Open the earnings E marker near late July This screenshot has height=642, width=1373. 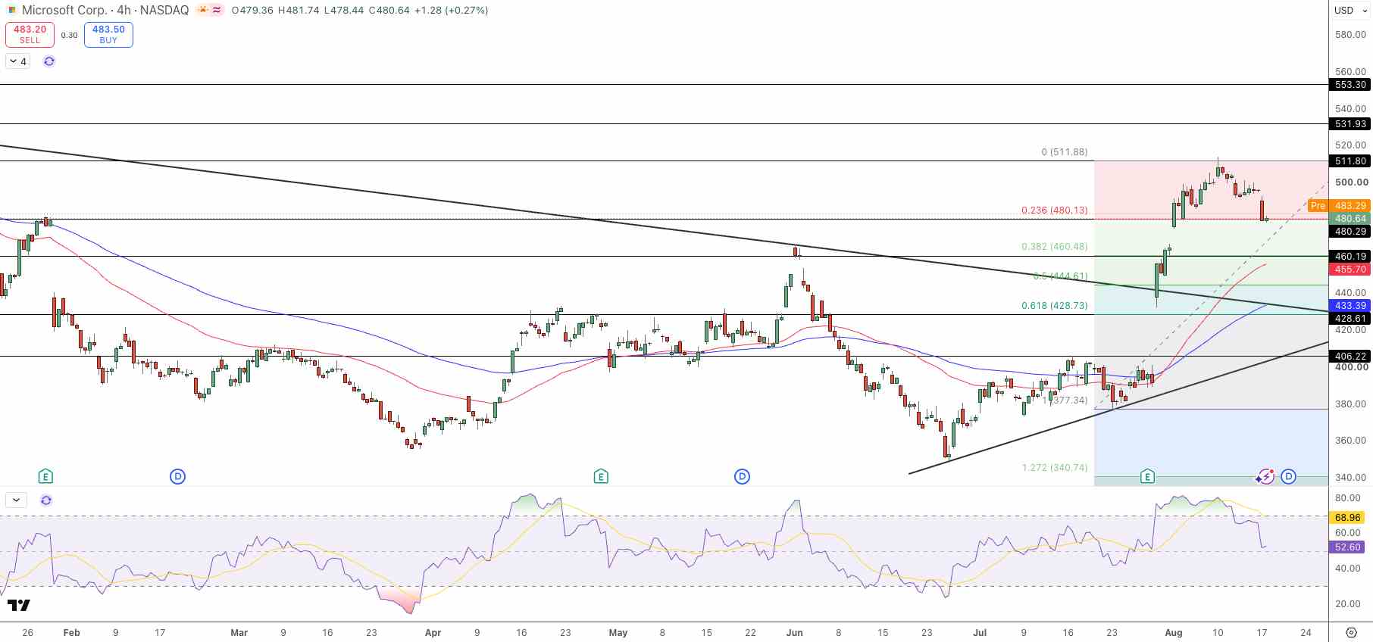click(x=1147, y=476)
